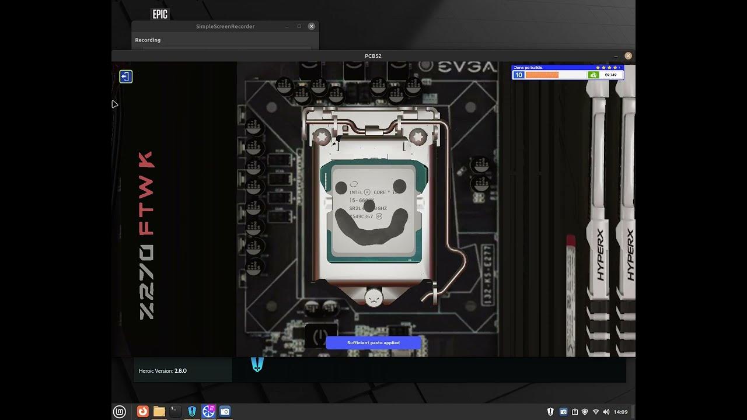The height and width of the screenshot is (420, 747).
Task: Launch Firefox from the taskbar
Action: pos(142,411)
